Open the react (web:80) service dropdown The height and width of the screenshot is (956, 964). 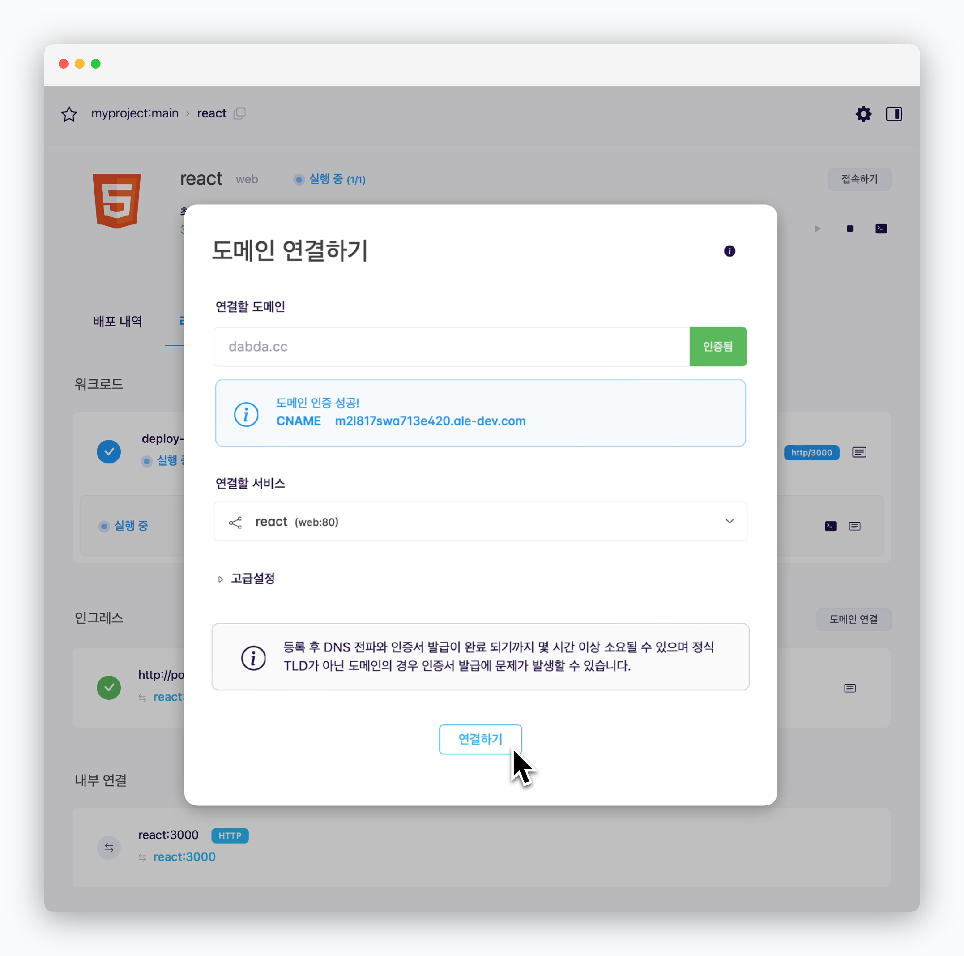coord(480,522)
